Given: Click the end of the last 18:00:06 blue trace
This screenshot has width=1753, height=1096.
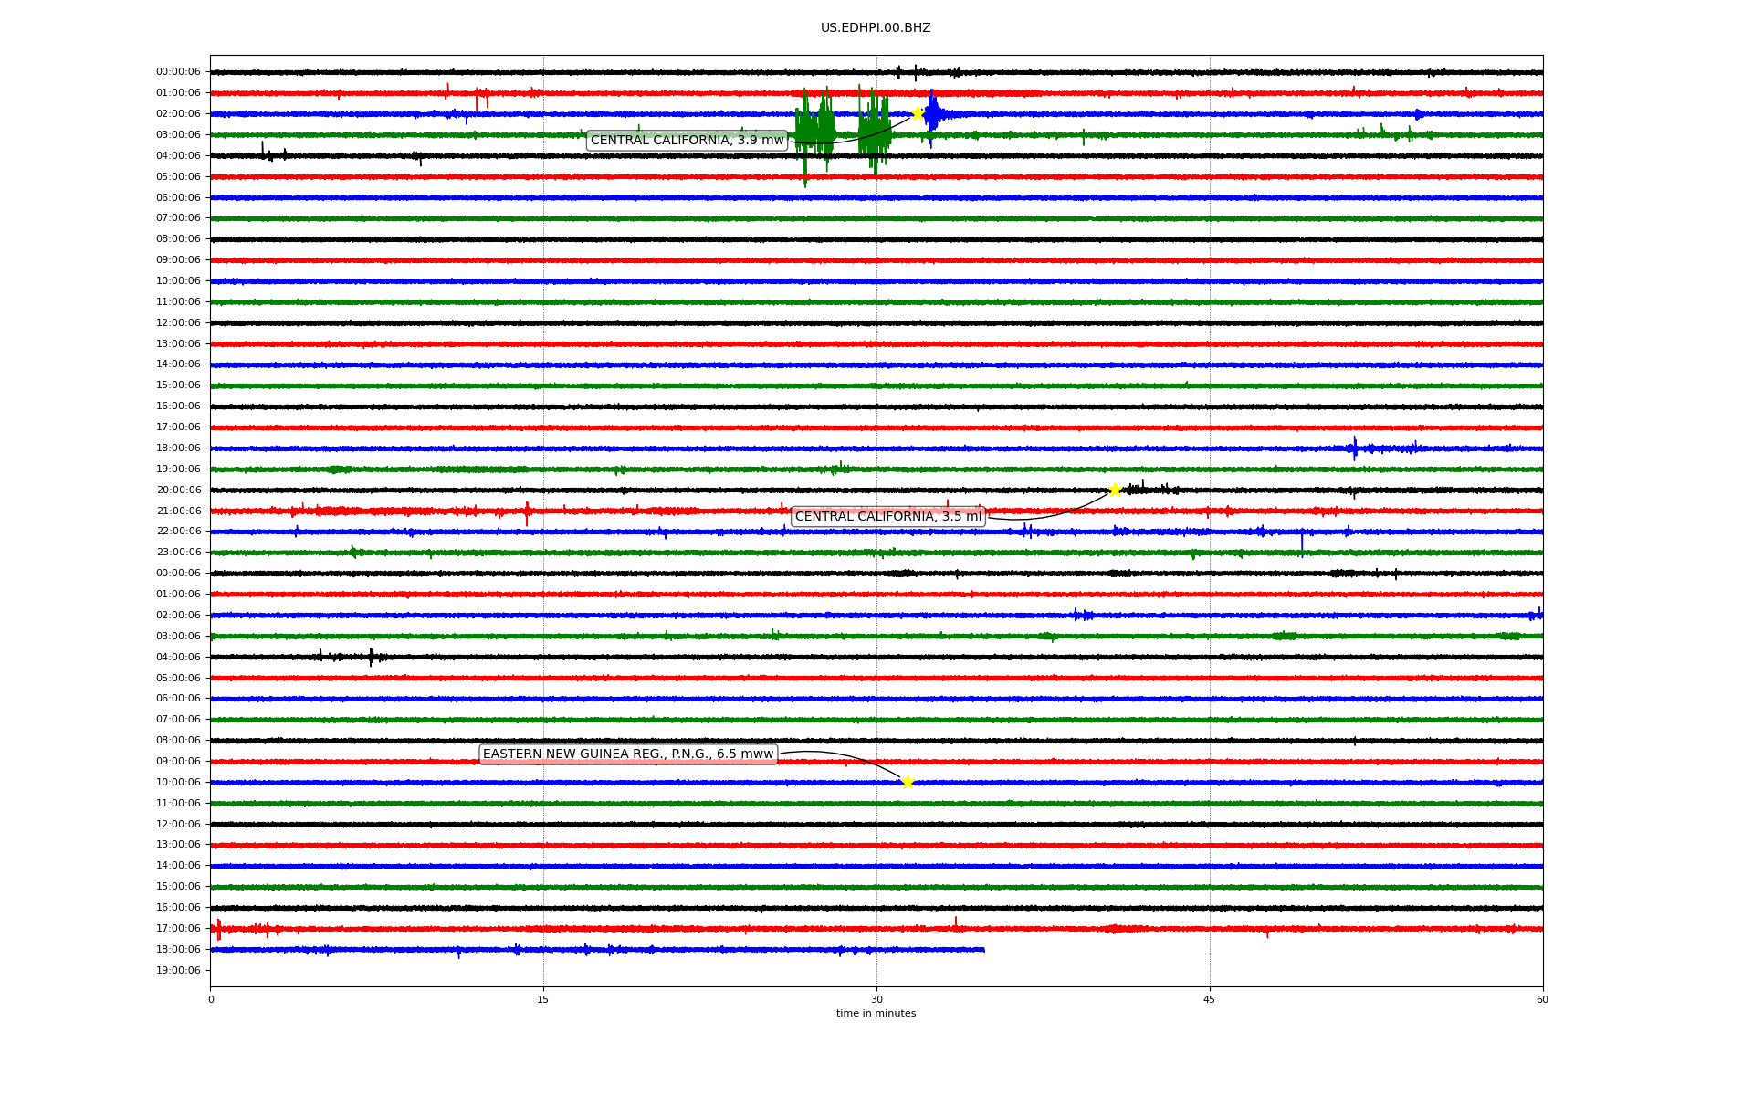Looking at the screenshot, I should point(983,950).
